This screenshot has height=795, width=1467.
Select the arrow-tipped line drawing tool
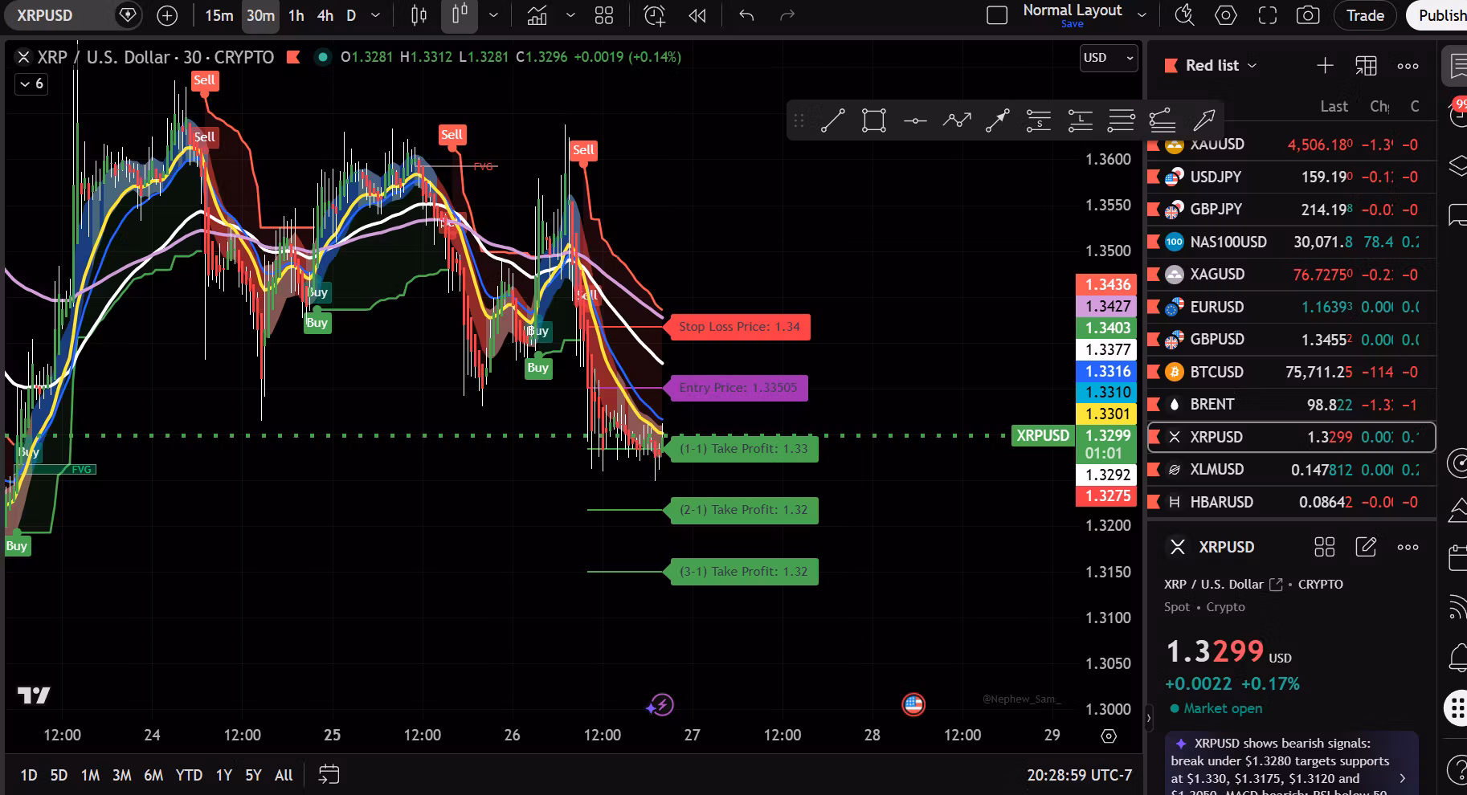click(998, 120)
